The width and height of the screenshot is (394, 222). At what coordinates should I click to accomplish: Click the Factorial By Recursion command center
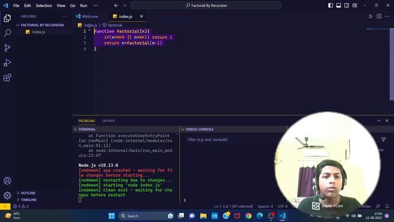click(206, 6)
